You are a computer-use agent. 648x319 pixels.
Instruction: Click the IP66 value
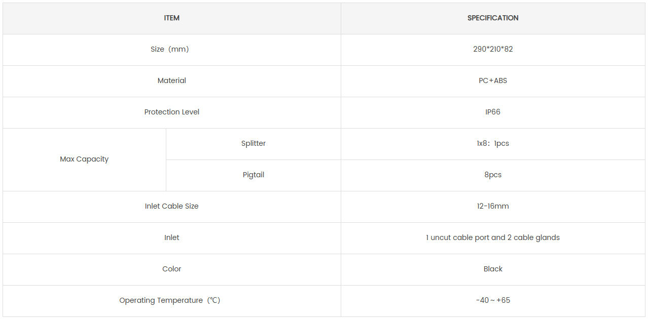click(492, 112)
